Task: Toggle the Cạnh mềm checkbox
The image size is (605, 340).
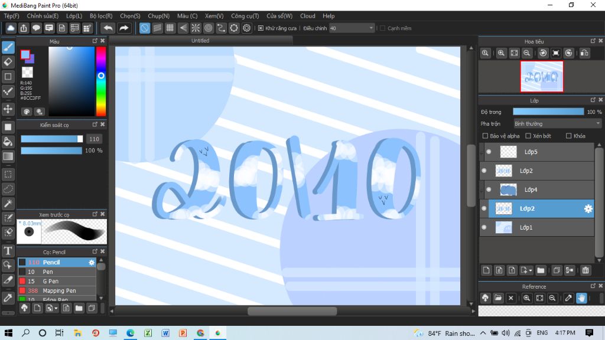Action: (383, 28)
